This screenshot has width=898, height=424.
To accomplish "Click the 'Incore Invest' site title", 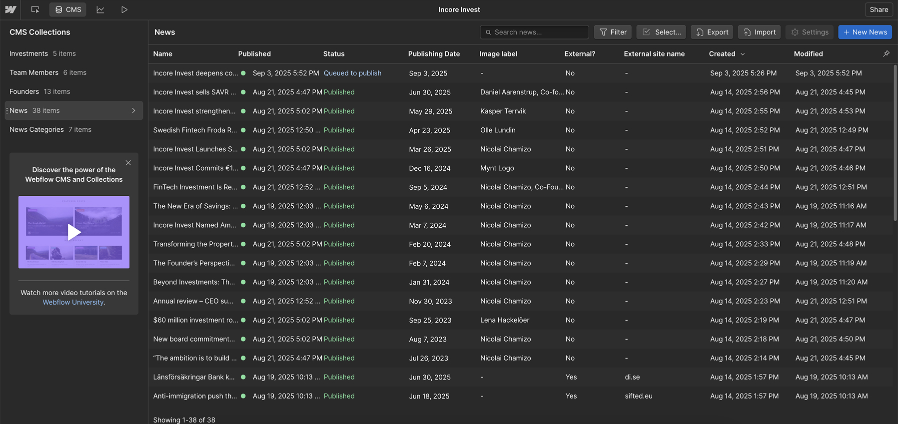I will [x=459, y=9].
